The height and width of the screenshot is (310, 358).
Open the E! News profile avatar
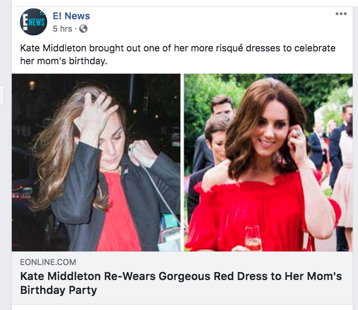(33, 22)
